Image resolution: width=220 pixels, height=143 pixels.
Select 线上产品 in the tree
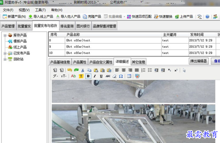click(20, 47)
